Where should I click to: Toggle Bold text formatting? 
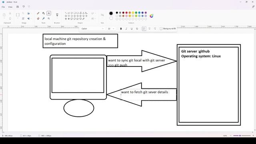point(121,29)
